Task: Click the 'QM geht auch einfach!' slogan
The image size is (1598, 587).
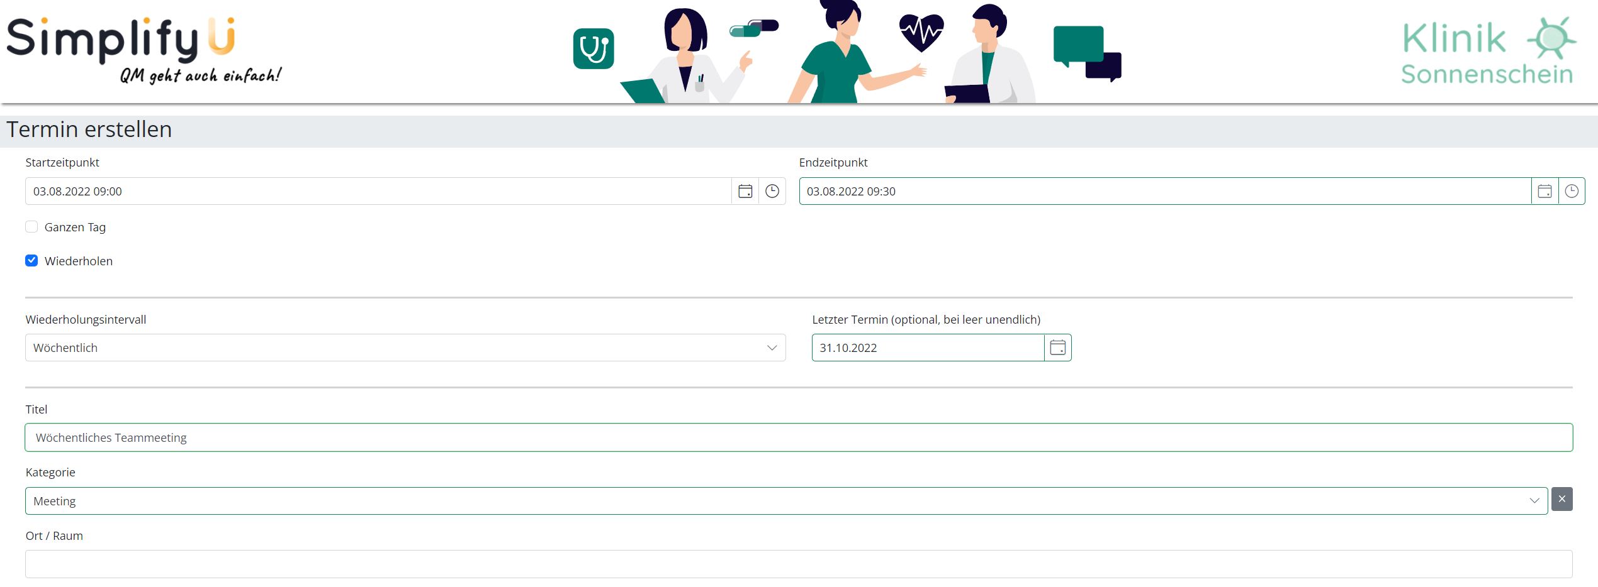Action: coord(201,75)
